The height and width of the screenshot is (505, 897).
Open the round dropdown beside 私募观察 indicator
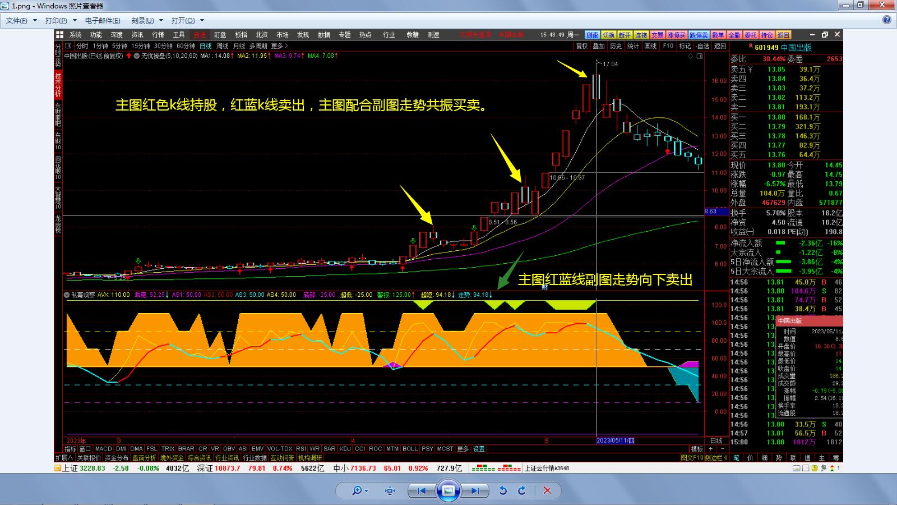(67, 295)
